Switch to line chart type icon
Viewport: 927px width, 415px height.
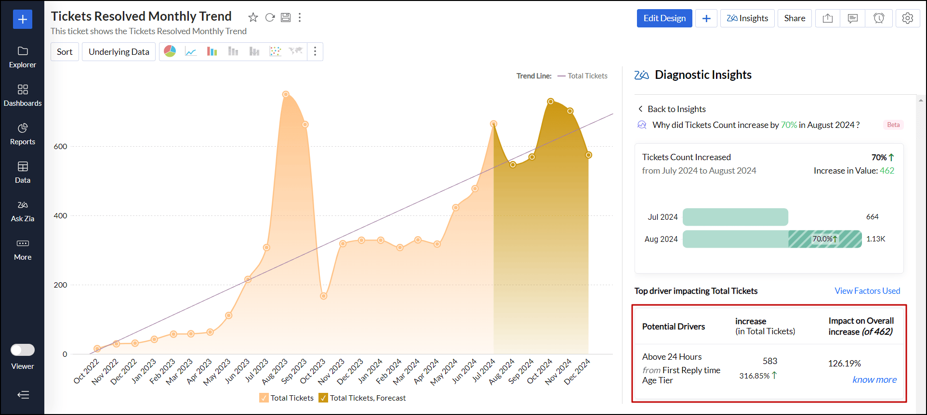pyautogui.click(x=191, y=51)
